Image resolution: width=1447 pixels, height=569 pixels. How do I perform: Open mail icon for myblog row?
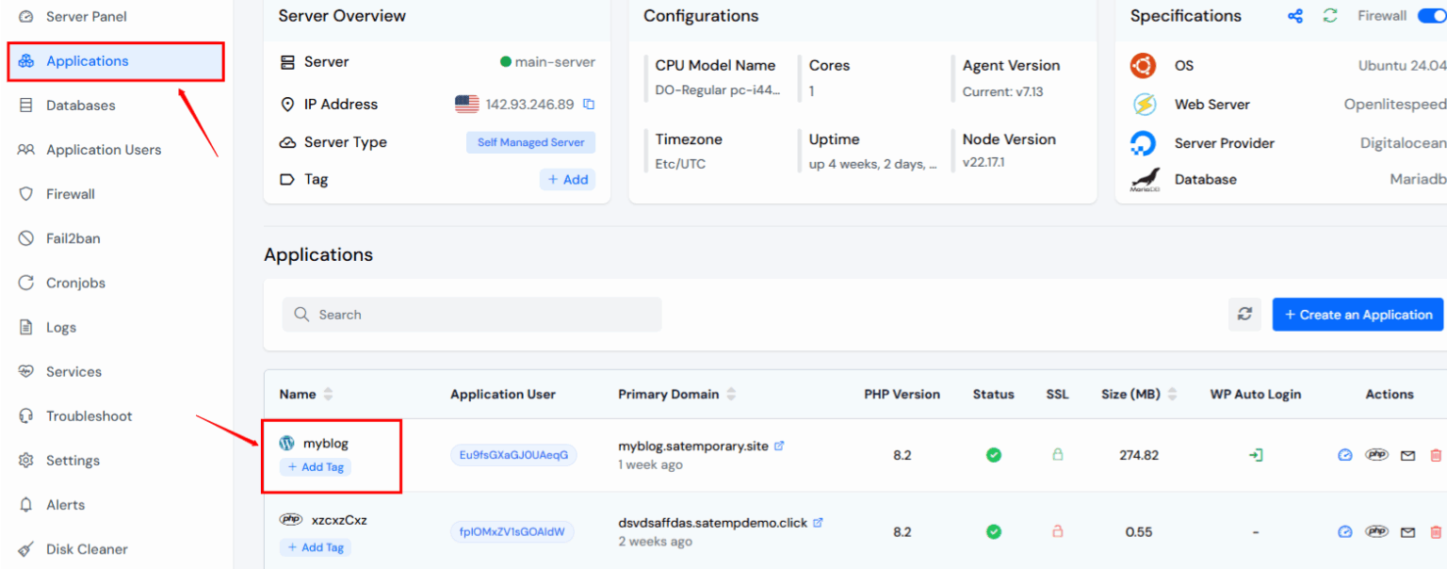[1407, 455]
